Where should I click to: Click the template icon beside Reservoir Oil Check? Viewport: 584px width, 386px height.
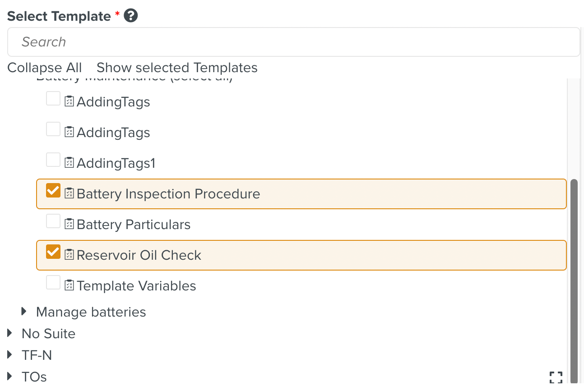(70, 255)
